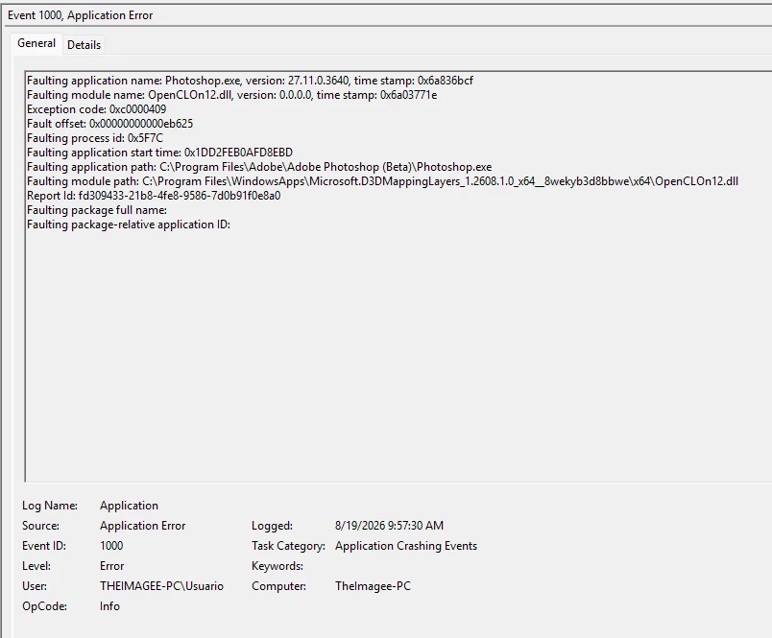Select the Task Category value 'Application Crashing Events'

(x=406, y=546)
